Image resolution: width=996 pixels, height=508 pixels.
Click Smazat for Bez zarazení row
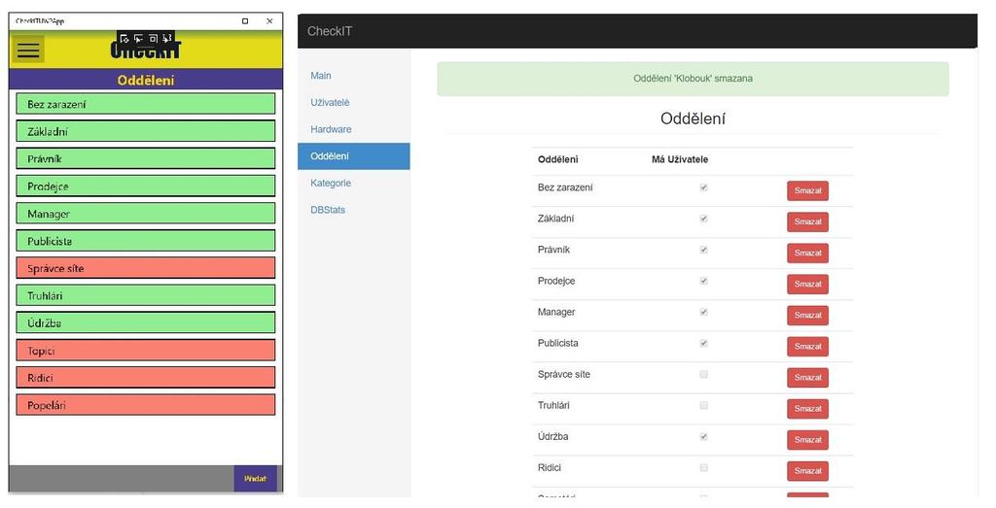(x=807, y=191)
